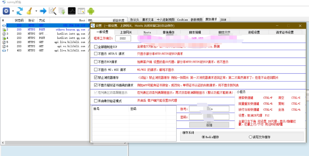
Task: Click the Host column header
Action: pos(68,20)
